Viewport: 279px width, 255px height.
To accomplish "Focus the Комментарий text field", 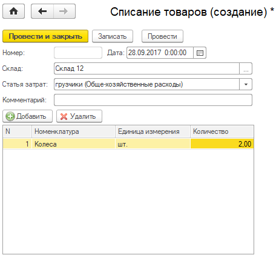I will 153,100.
